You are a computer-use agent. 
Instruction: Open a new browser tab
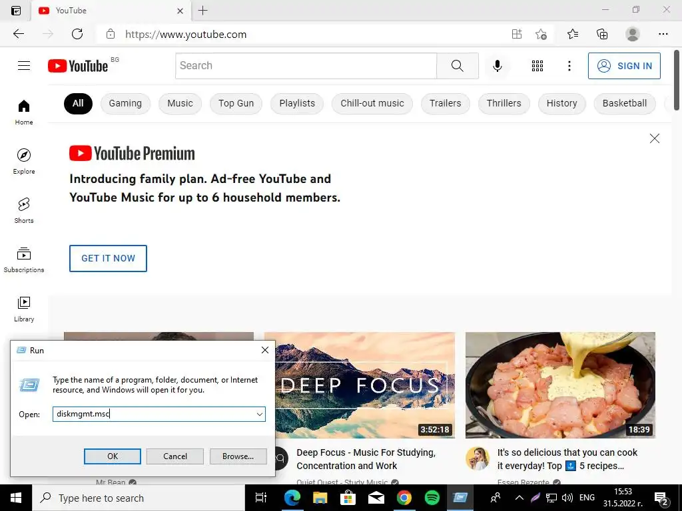(202, 11)
